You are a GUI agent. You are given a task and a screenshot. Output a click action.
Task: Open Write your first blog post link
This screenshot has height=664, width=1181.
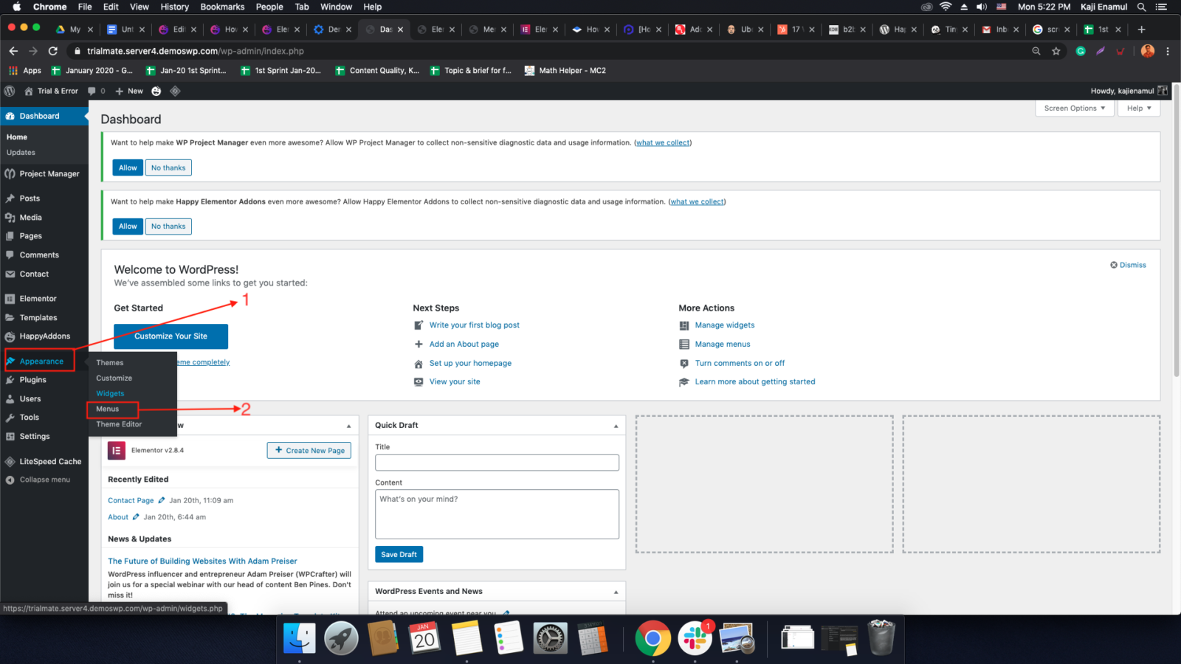coord(475,325)
